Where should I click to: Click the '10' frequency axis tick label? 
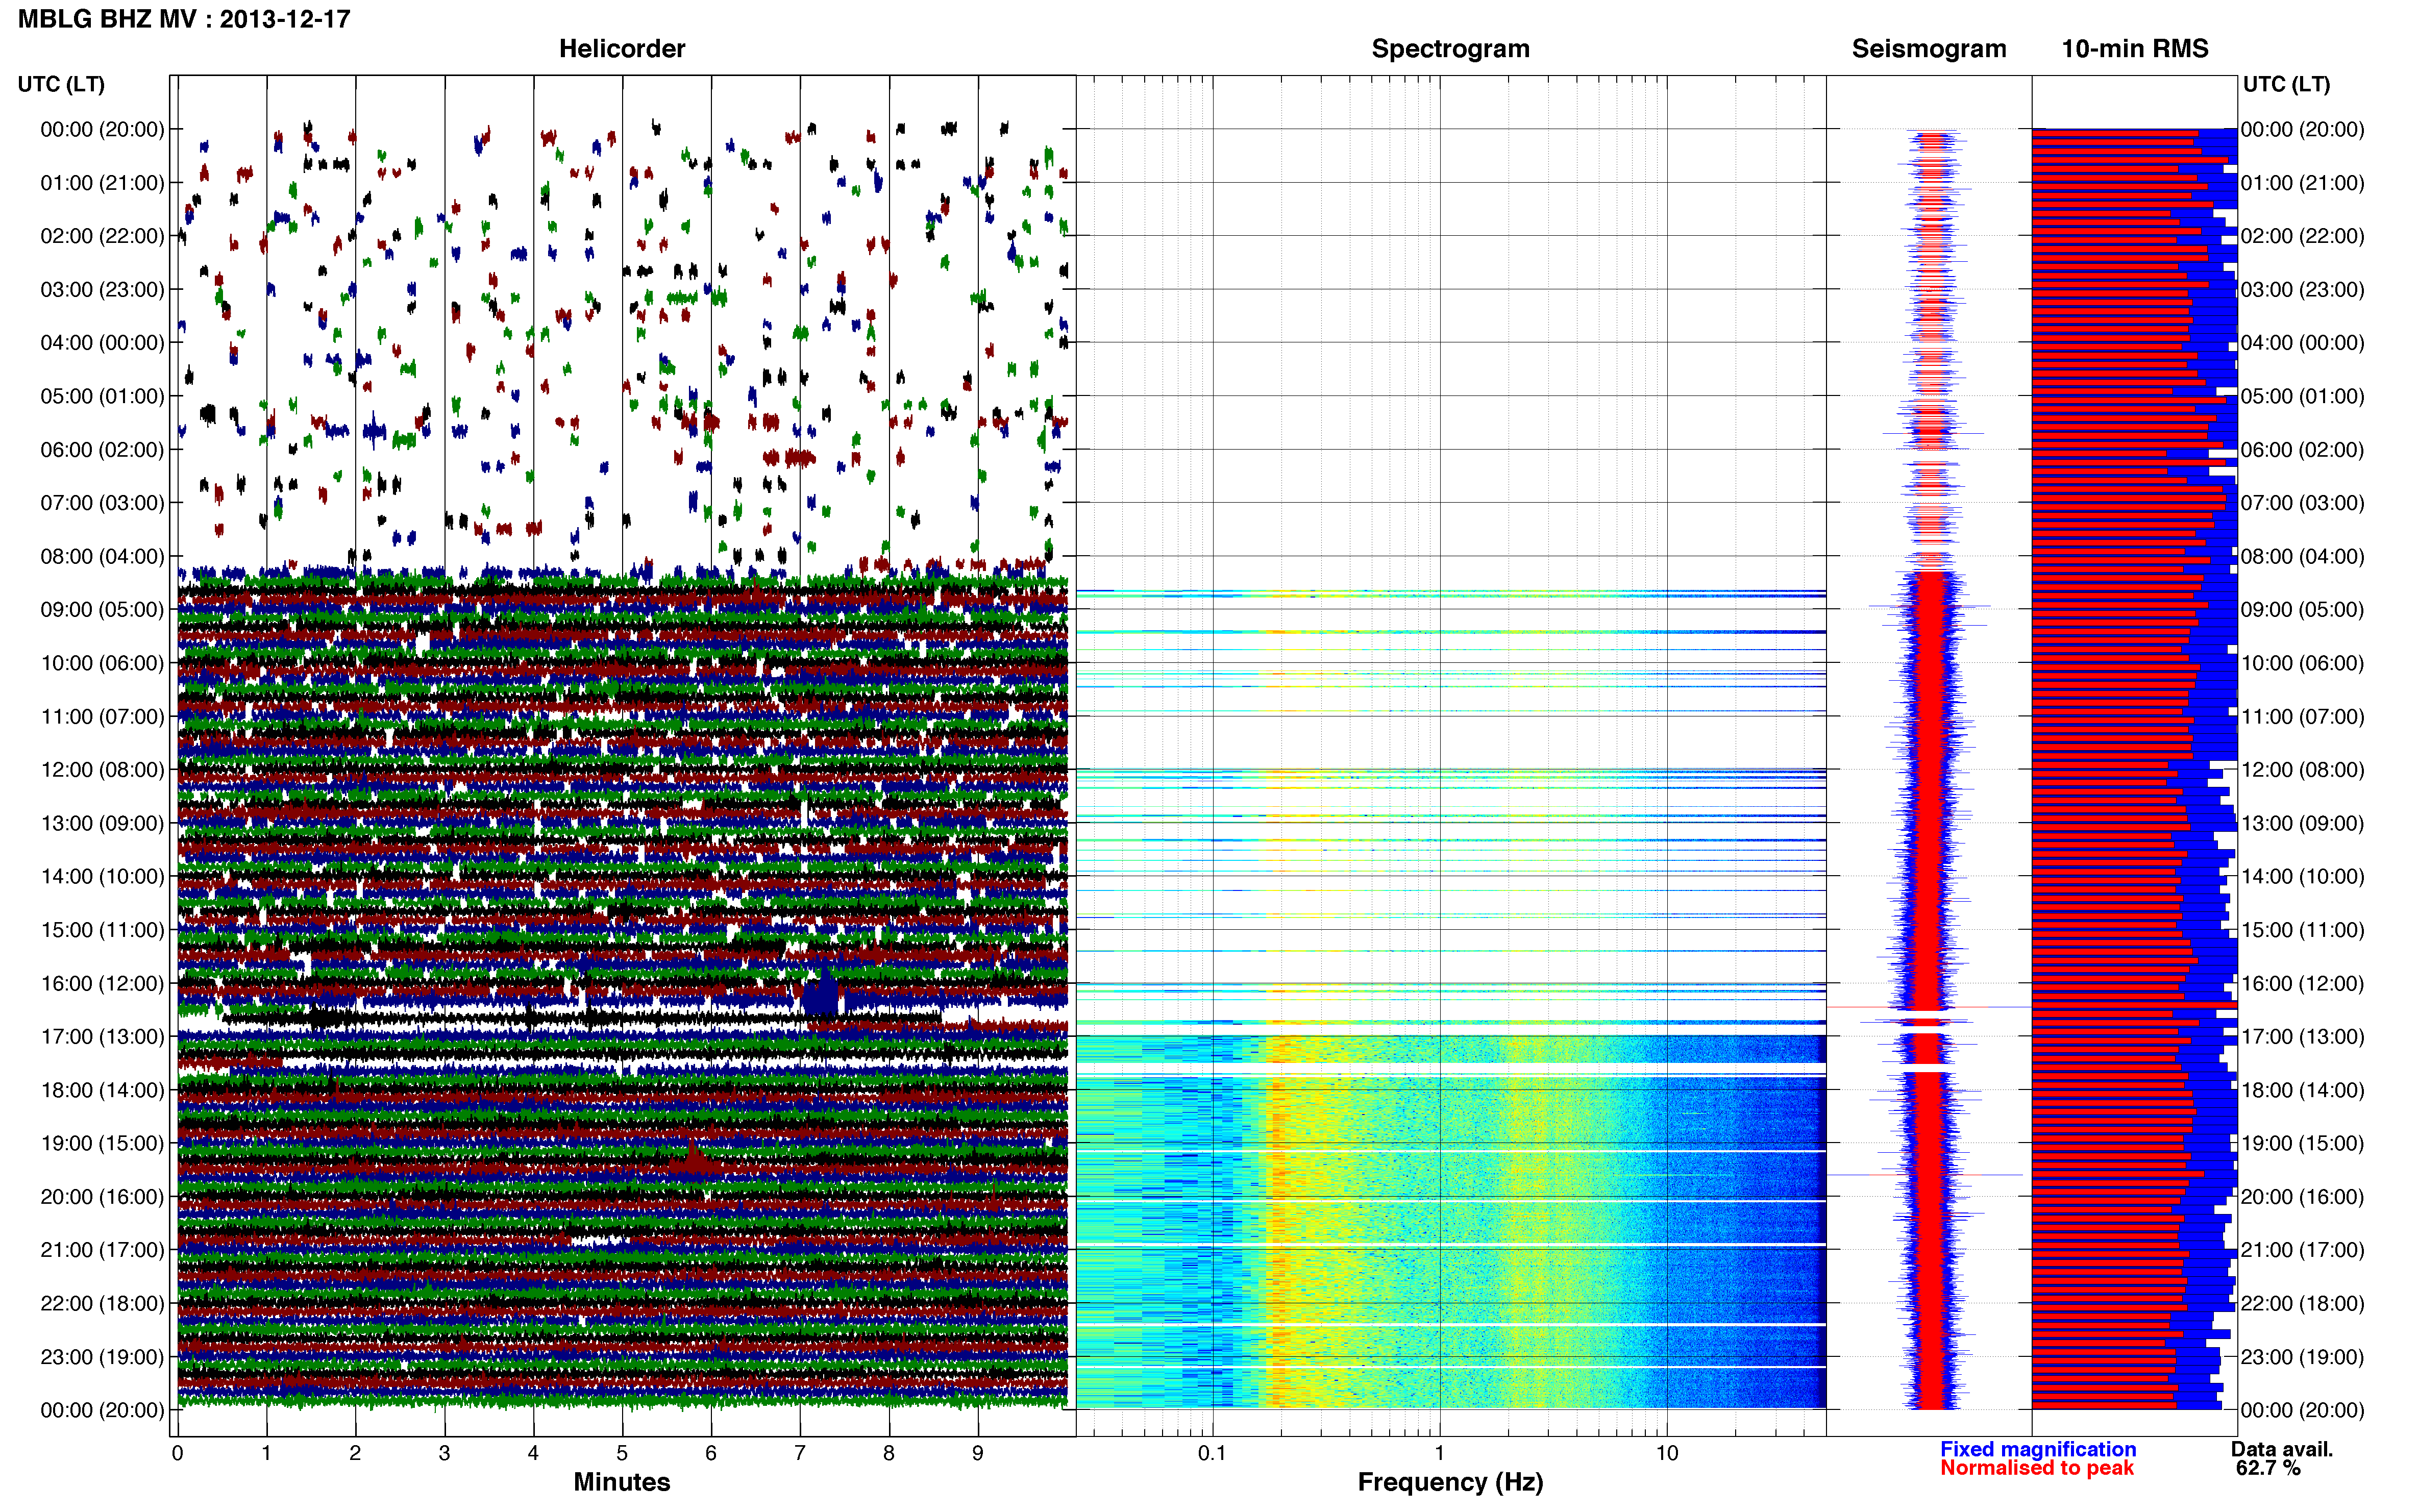click(1667, 1454)
